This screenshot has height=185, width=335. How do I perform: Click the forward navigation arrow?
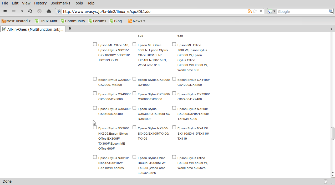(x=14, y=11)
